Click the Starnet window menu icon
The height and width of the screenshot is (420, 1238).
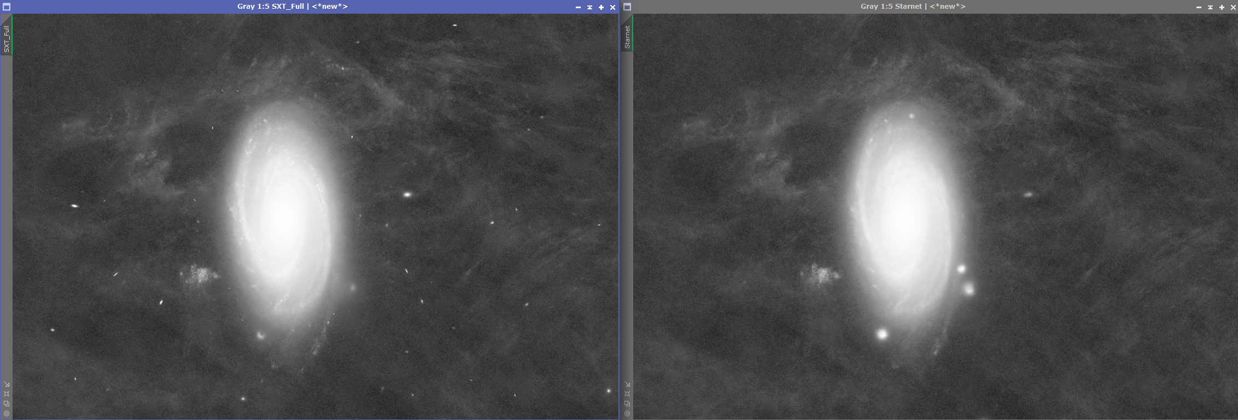click(x=627, y=7)
